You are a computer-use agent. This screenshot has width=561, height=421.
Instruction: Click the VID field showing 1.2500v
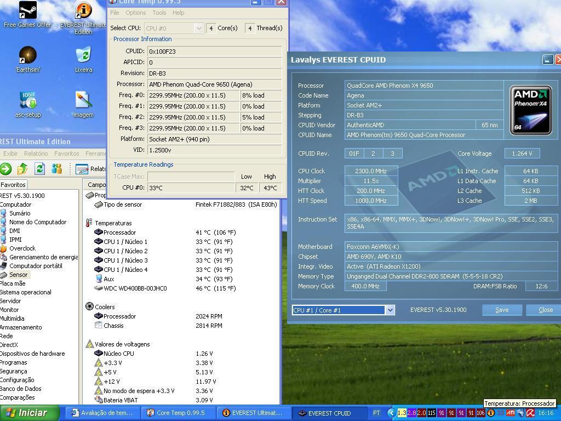(214, 150)
